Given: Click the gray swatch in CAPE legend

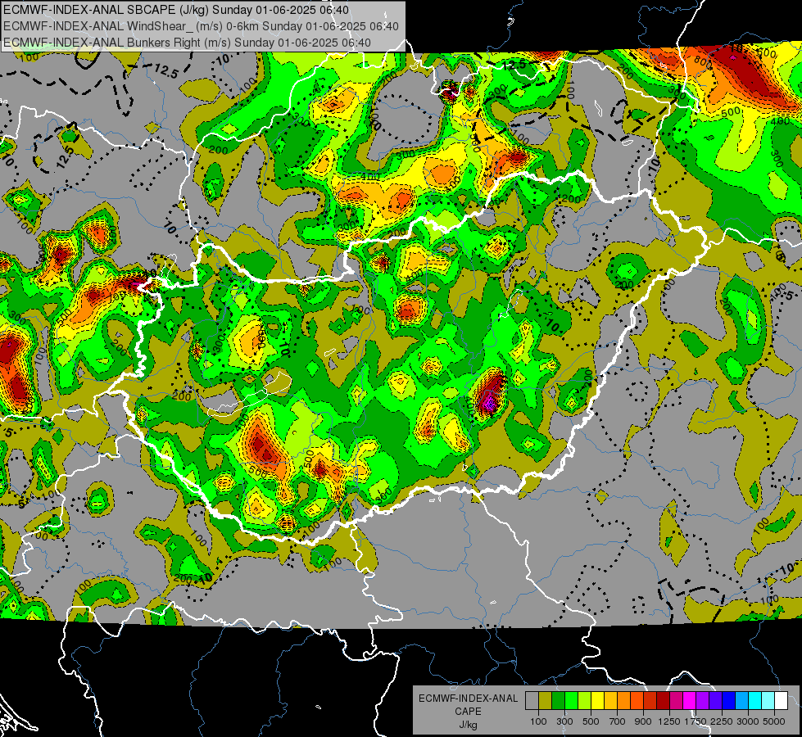Looking at the screenshot, I should pos(532,700).
